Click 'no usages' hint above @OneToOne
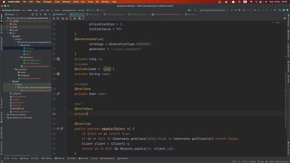The height and width of the screenshot is (163, 290). [x=81, y=84]
